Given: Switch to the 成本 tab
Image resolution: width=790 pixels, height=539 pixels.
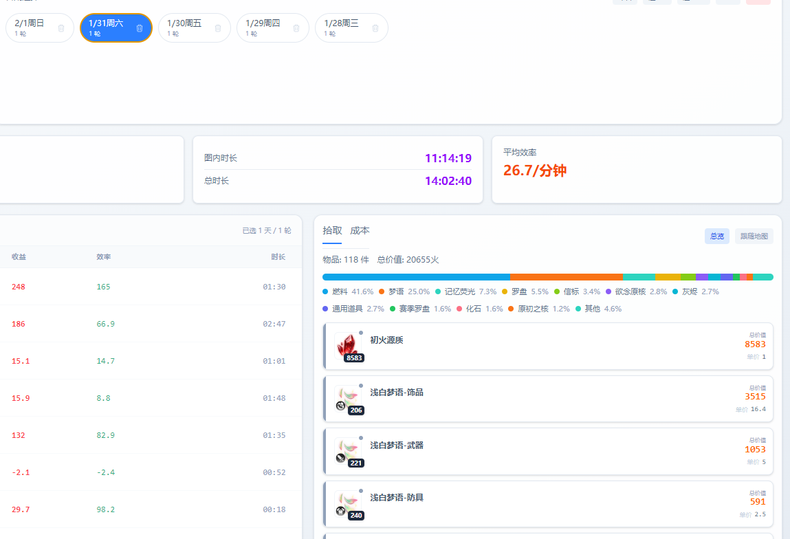Looking at the screenshot, I should [x=360, y=231].
